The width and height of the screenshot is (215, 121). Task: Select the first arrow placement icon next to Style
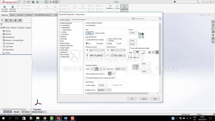point(149,52)
